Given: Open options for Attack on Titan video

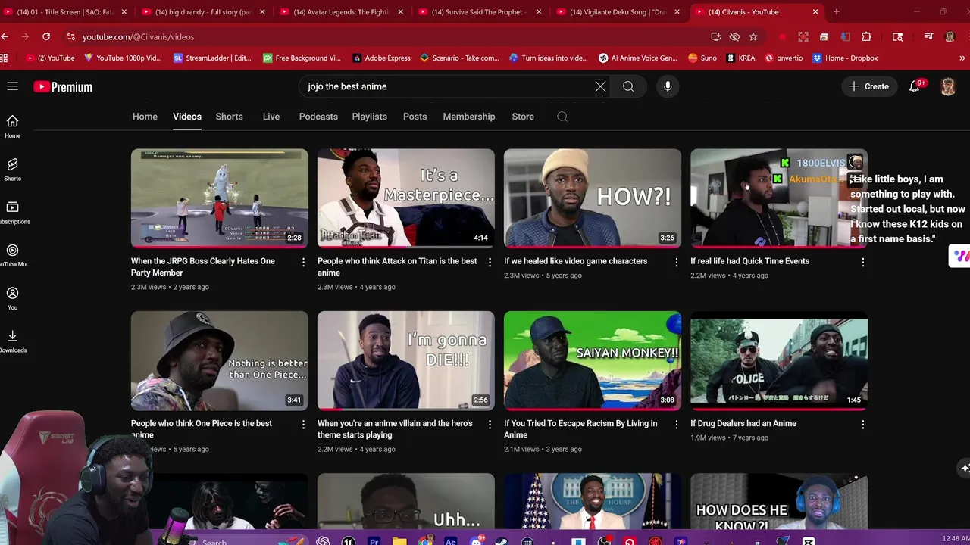Looking at the screenshot, I should click(x=490, y=262).
